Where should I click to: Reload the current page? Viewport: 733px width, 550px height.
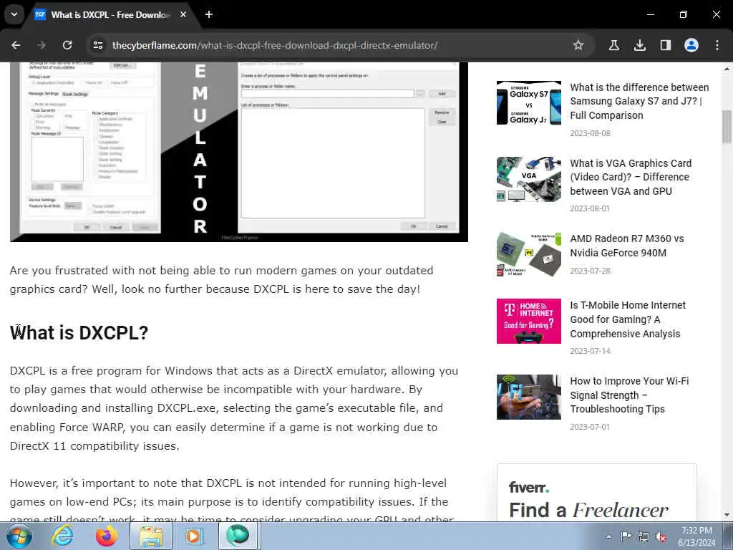pyautogui.click(x=67, y=45)
